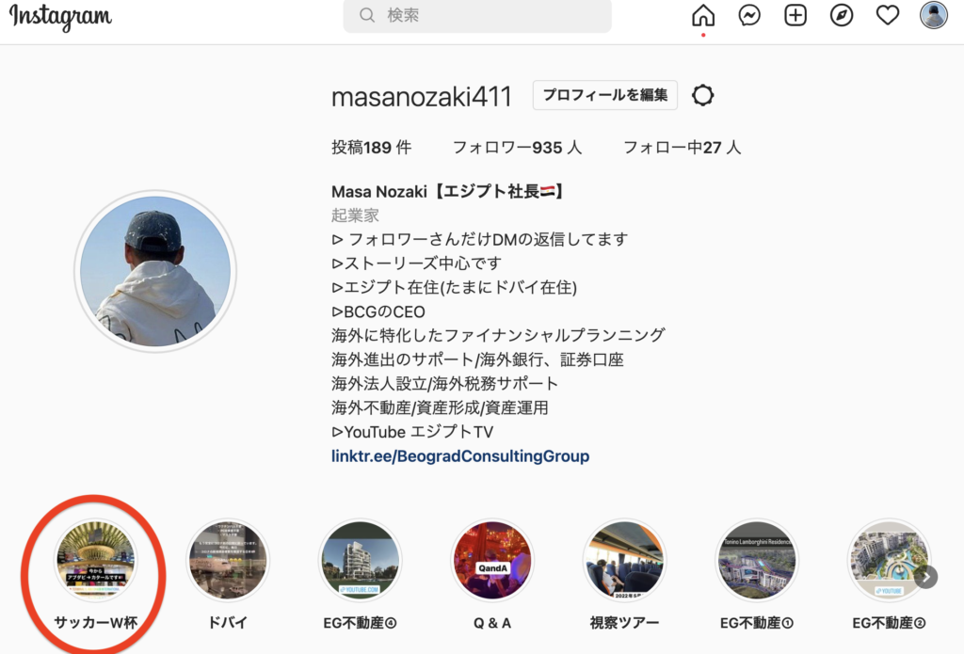
Task: Open the settings gear beside edit profile
Action: coord(702,95)
